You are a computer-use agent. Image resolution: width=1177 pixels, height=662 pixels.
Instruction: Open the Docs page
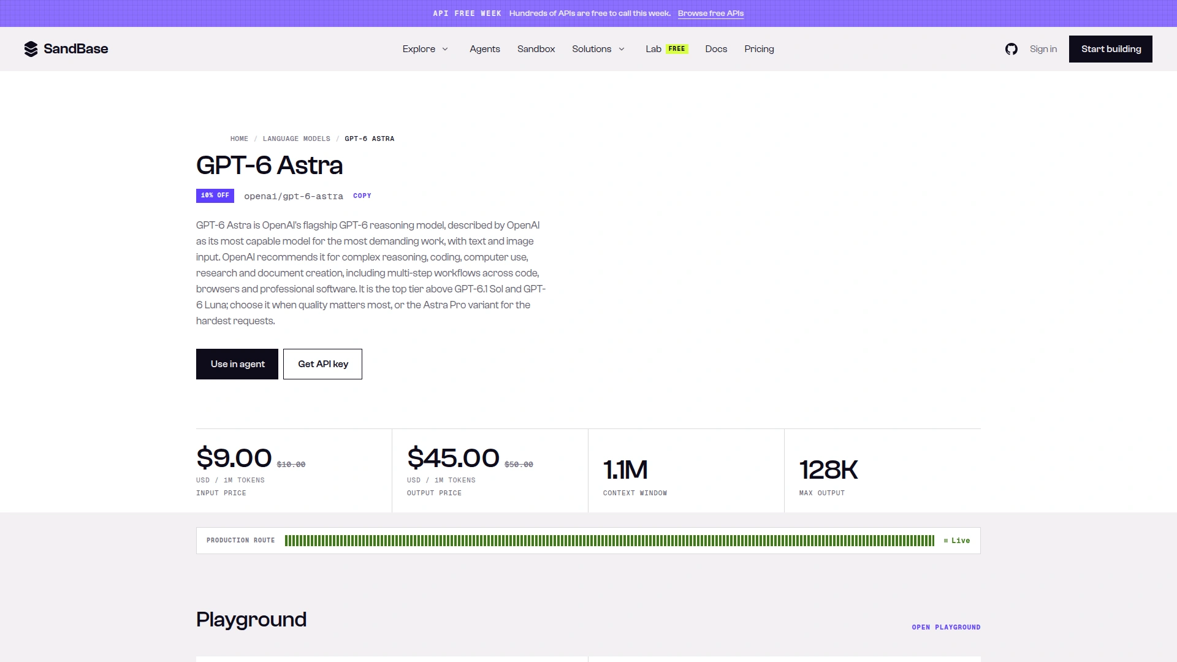tap(716, 49)
